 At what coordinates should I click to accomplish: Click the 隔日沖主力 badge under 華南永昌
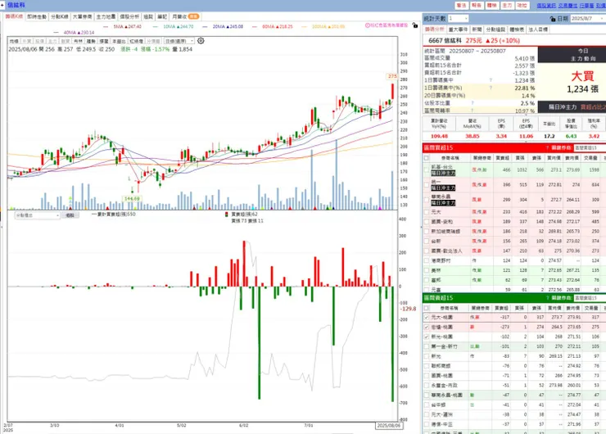pyautogui.click(x=443, y=202)
